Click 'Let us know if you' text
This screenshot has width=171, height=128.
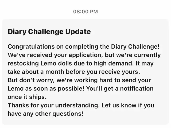pyautogui.click(x=128, y=106)
